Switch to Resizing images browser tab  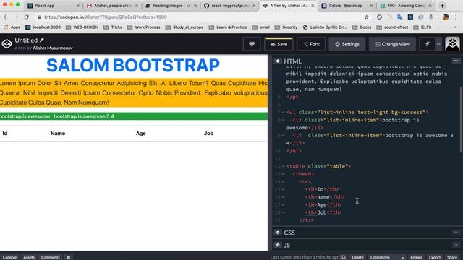click(x=171, y=6)
